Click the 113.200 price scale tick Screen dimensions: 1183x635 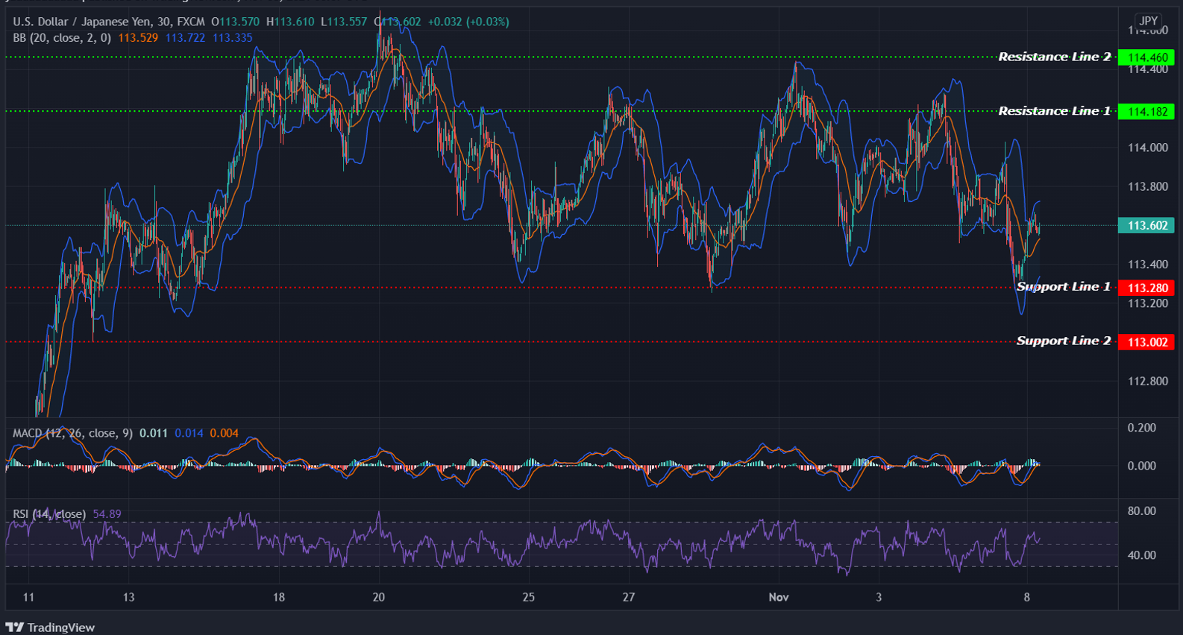coord(1147,303)
